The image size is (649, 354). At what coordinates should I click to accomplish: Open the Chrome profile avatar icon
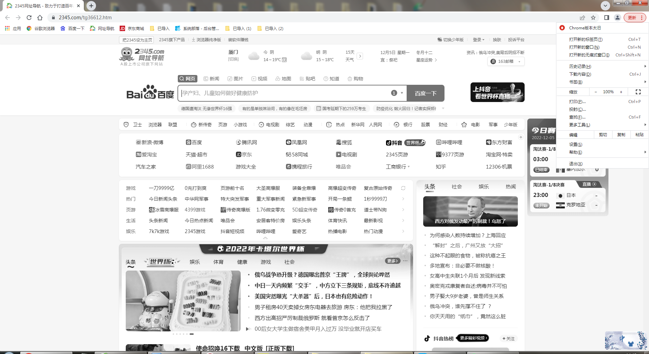618,18
